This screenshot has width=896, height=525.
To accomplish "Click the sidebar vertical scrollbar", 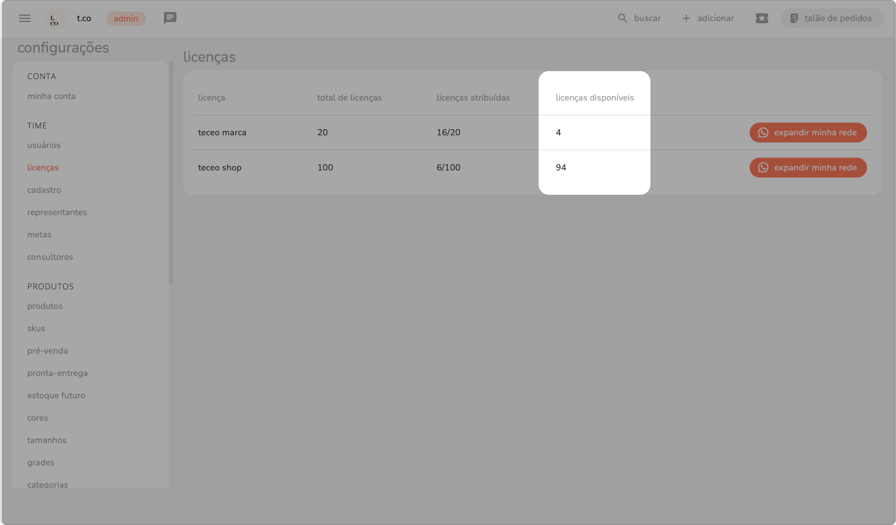I will point(171,174).
